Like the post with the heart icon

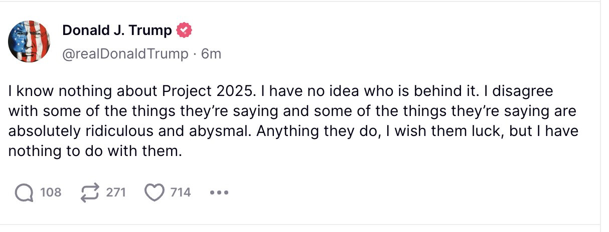click(155, 192)
